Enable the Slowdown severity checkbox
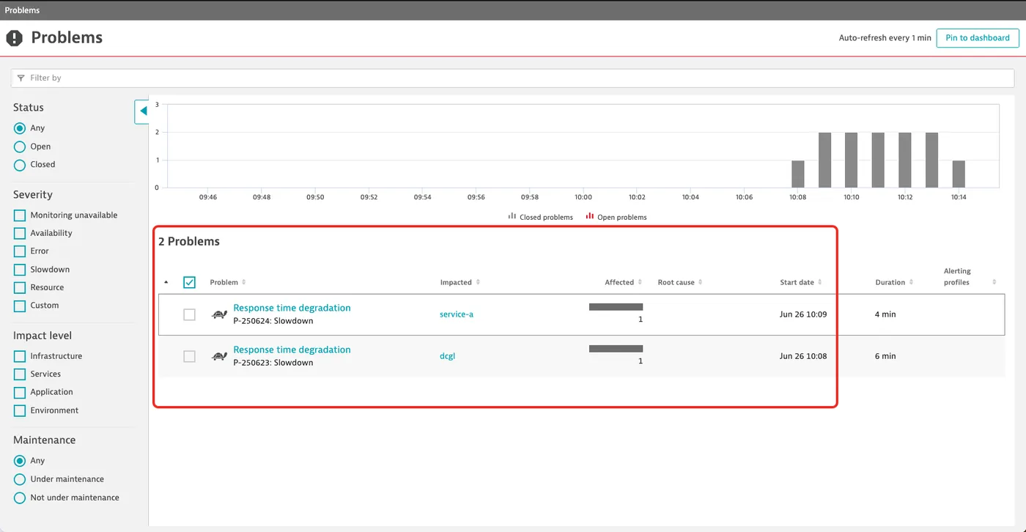1026x532 pixels. pos(20,269)
